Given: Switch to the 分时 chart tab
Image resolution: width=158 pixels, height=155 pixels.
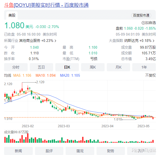Looking at the screenshot, I should tap(16, 67).
